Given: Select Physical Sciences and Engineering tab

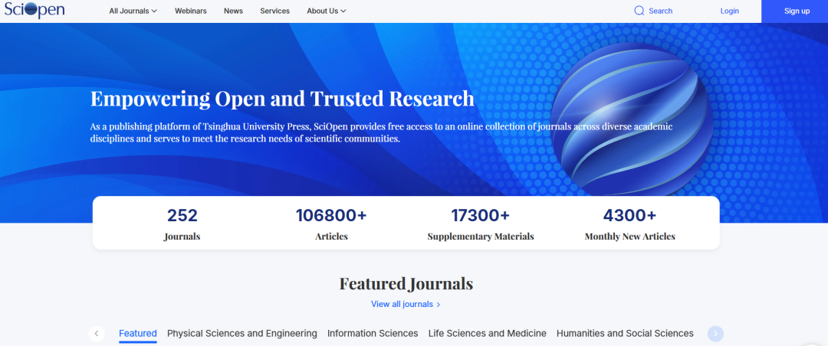Looking at the screenshot, I should [242, 333].
